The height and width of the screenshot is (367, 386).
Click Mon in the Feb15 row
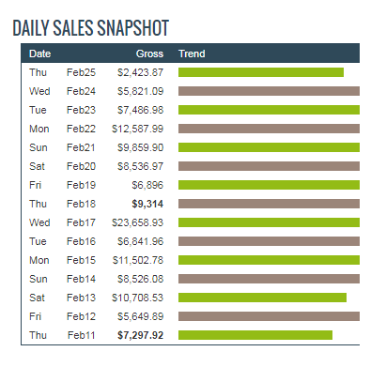[x=39, y=260]
